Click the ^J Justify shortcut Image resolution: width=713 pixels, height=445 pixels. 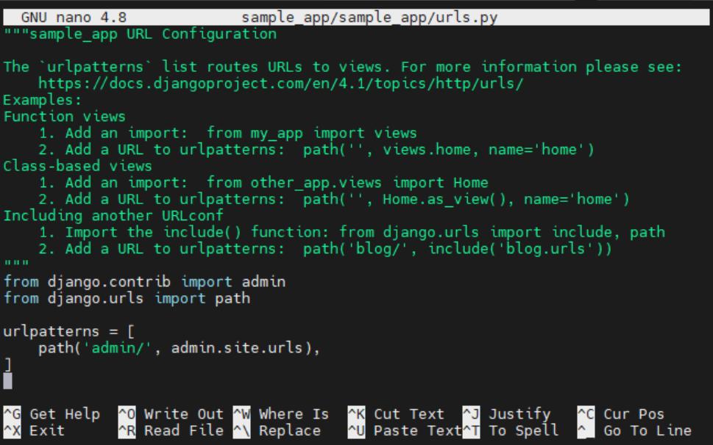[506, 414]
